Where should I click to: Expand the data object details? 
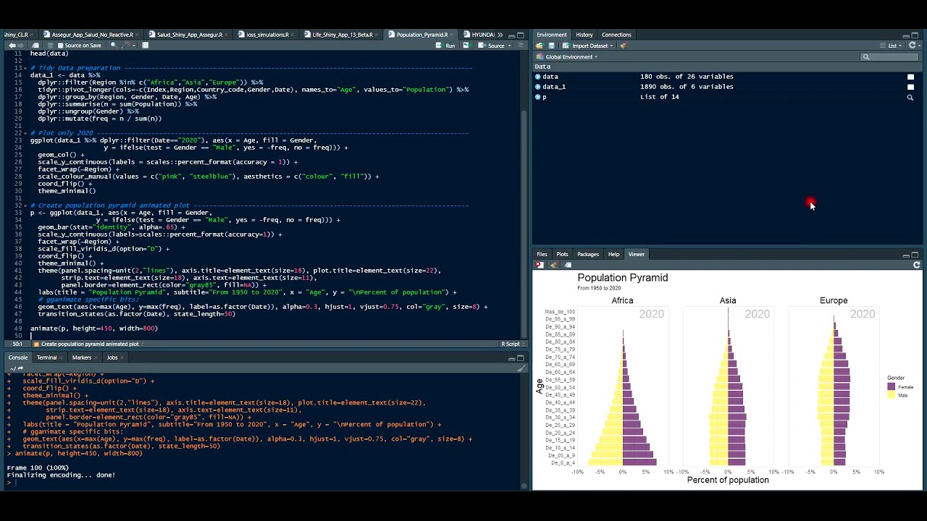coord(538,77)
